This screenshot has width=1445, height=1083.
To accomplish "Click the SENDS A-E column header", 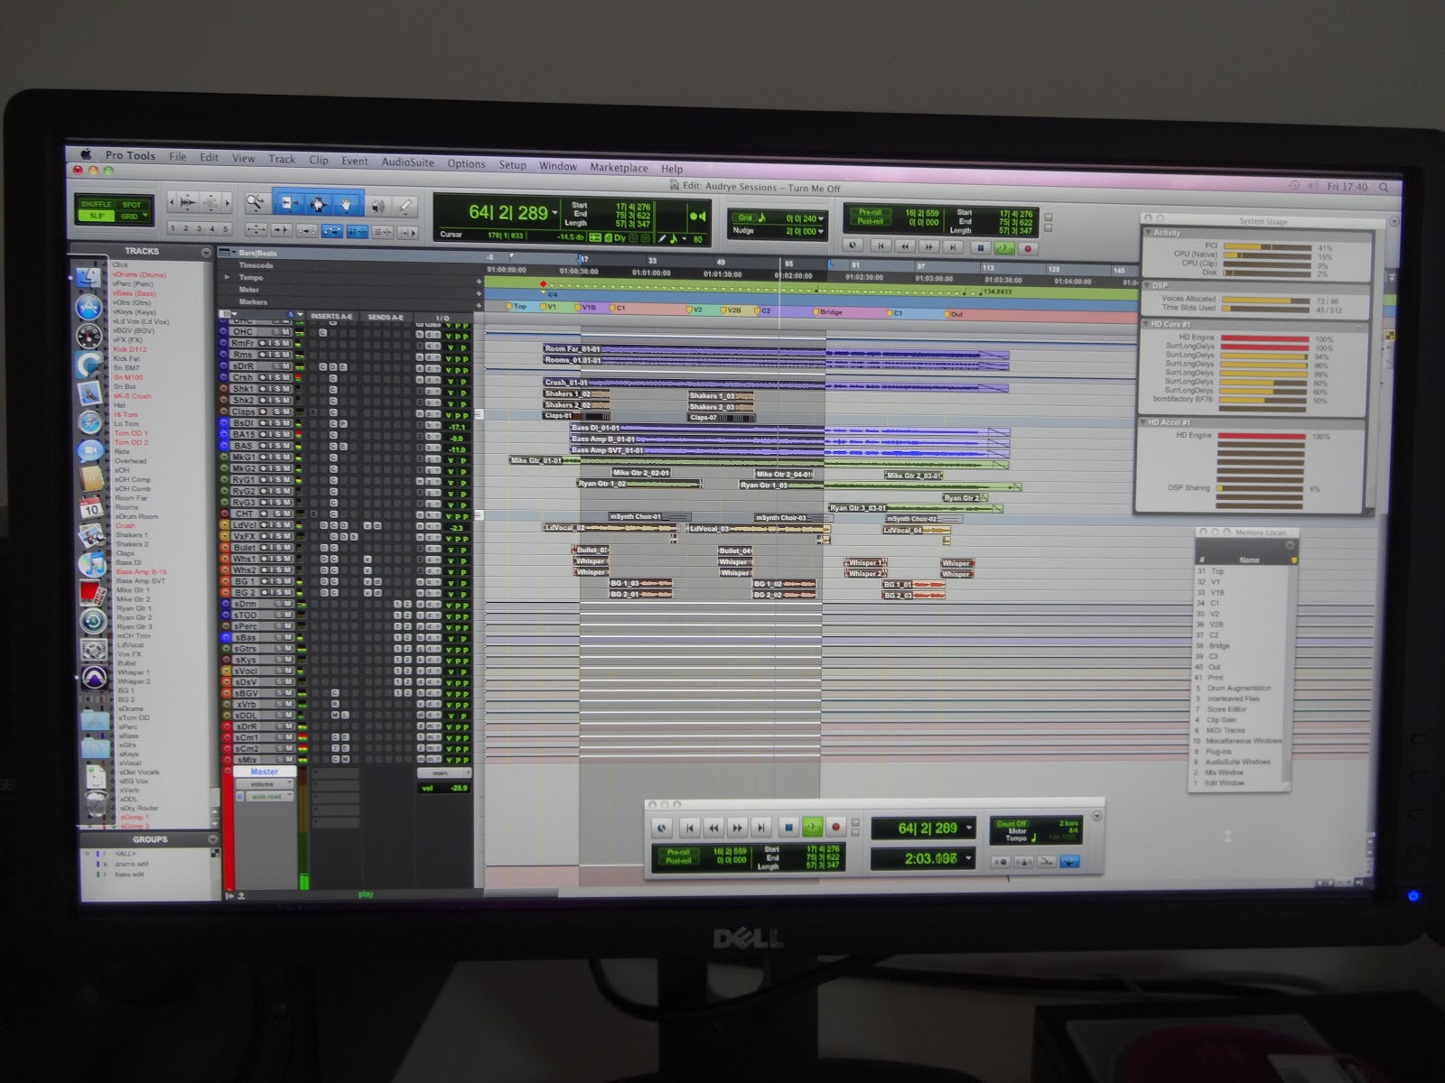I will [386, 318].
